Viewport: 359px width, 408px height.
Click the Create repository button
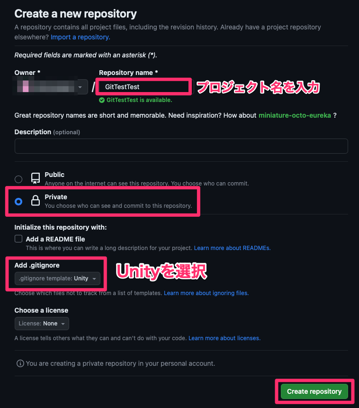coord(314,391)
